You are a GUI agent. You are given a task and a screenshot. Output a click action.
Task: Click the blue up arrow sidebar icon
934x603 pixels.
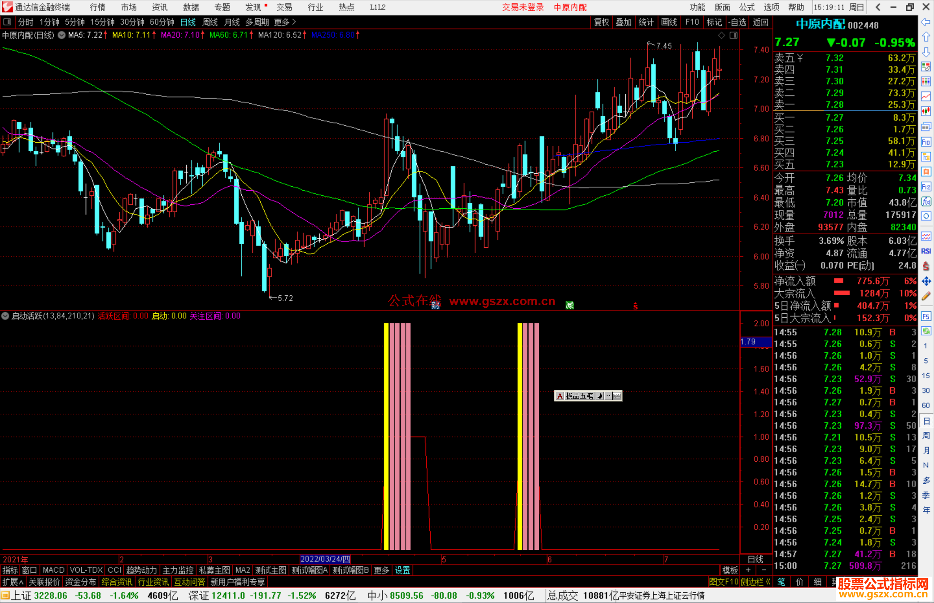click(926, 37)
